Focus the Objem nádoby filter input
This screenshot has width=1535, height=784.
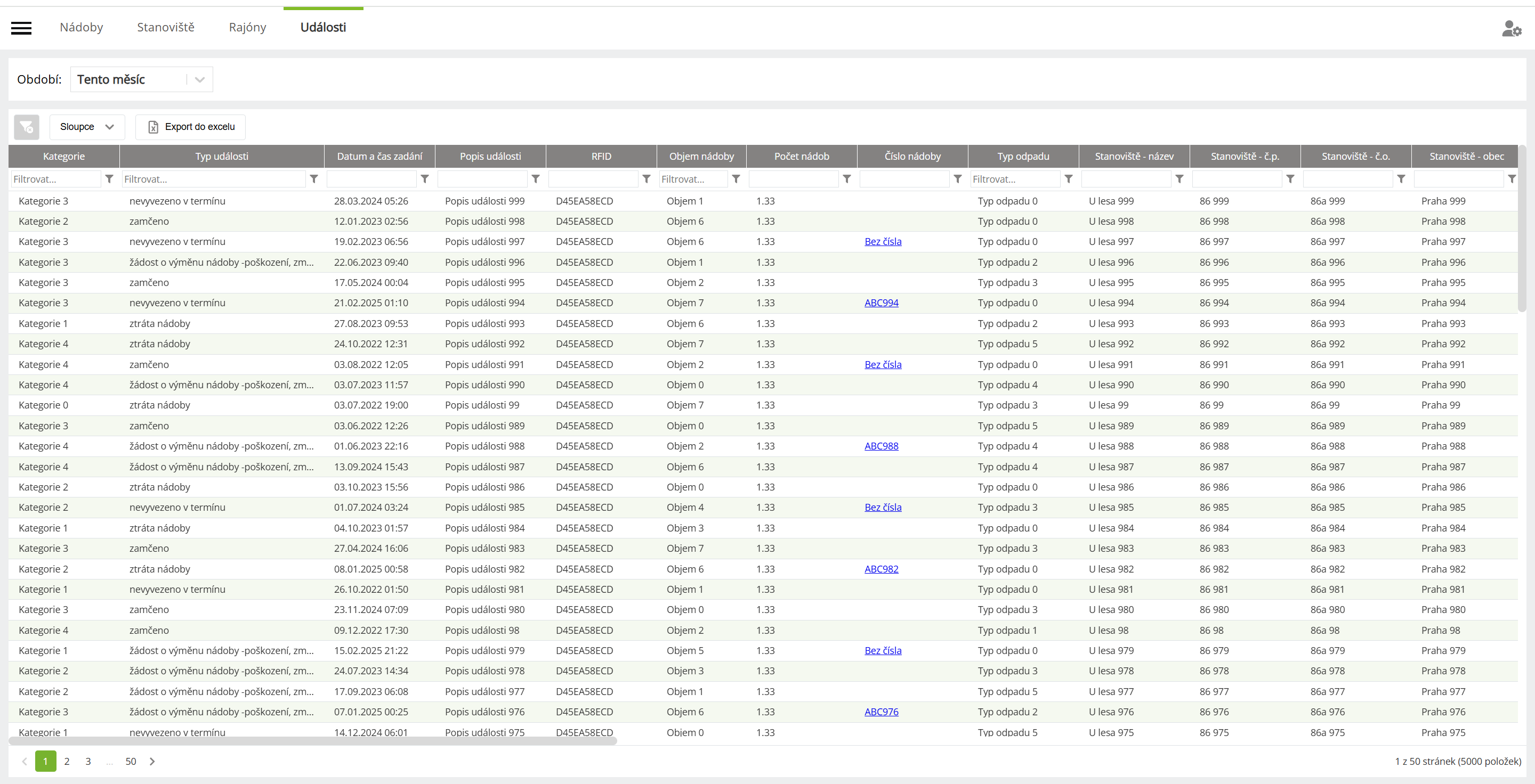pyautogui.click(x=693, y=179)
